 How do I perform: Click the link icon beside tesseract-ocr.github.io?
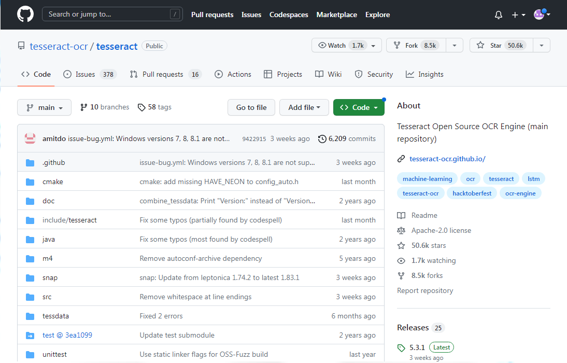pyautogui.click(x=401, y=159)
